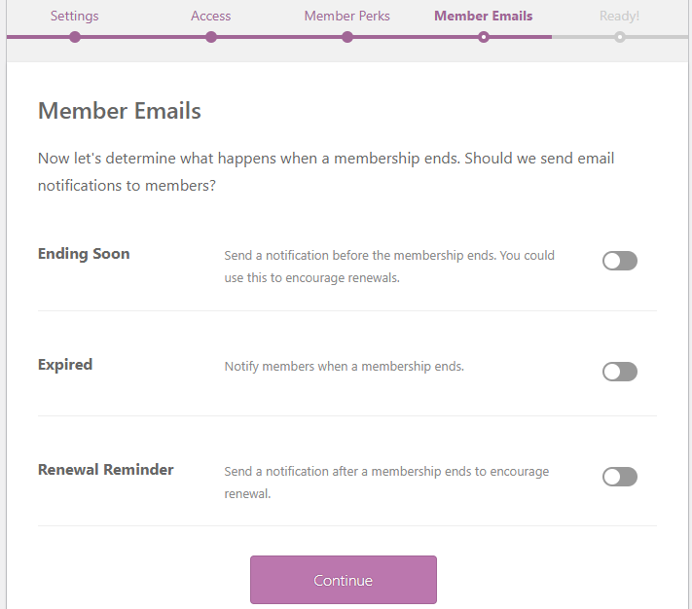Click the Renewal Reminder row label
Image resolution: width=692 pixels, height=609 pixels.
tap(106, 470)
